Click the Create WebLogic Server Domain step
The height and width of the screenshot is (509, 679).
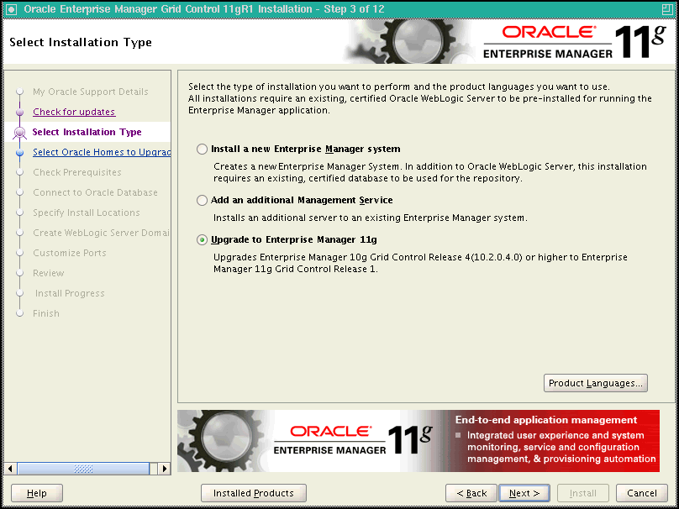102,233
